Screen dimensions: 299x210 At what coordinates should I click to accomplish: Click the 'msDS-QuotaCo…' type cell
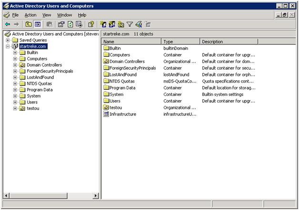pos(180,81)
